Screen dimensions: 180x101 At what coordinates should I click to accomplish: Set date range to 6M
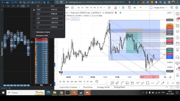click(76, 82)
